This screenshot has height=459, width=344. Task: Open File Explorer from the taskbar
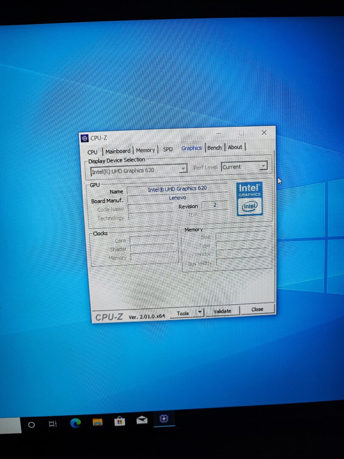97,422
